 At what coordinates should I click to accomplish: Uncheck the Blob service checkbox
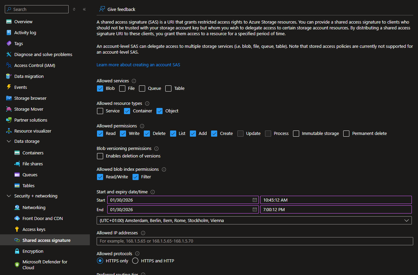[x=100, y=88]
